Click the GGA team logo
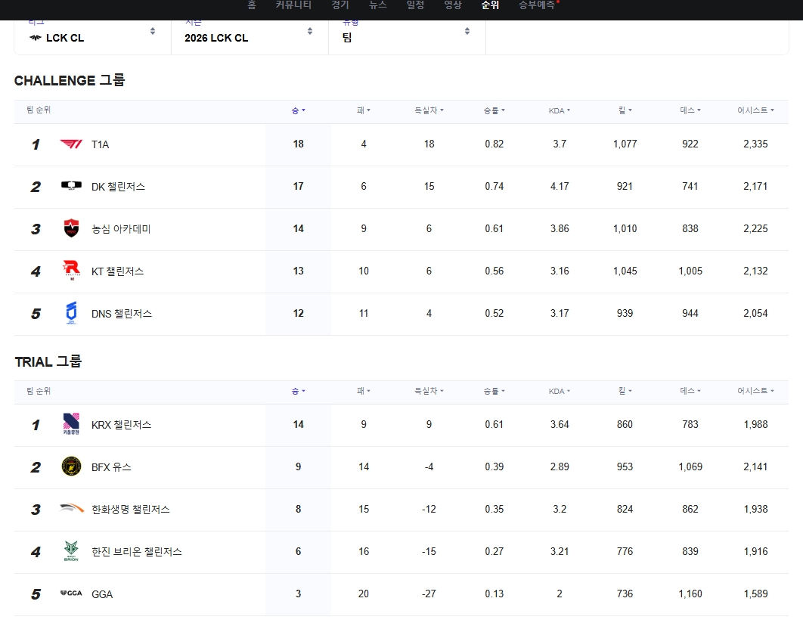 coord(71,593)
